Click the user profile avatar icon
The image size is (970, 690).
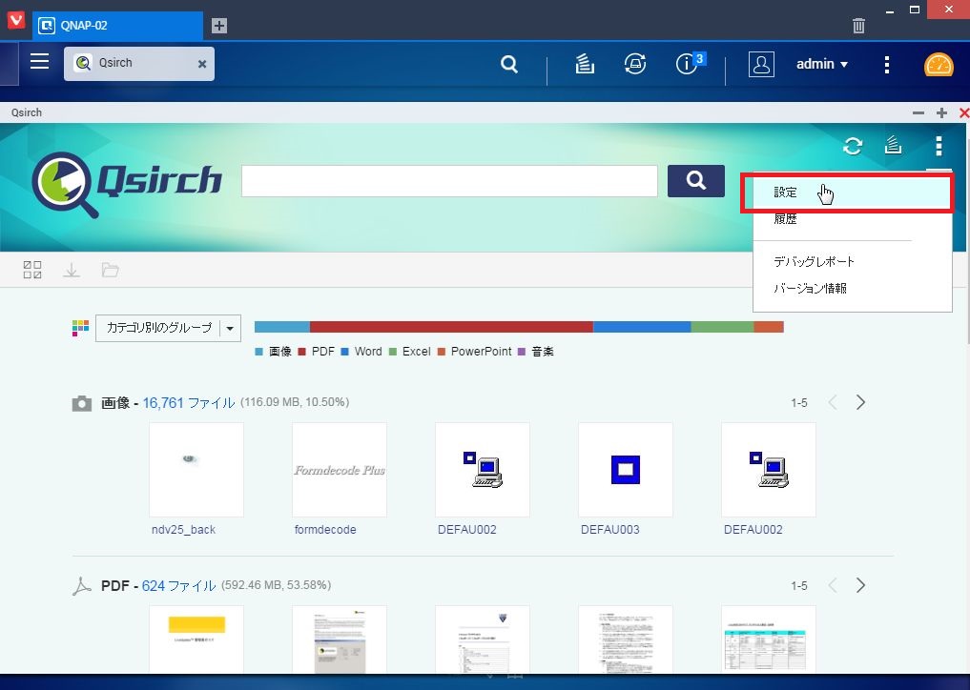point(761,64)
